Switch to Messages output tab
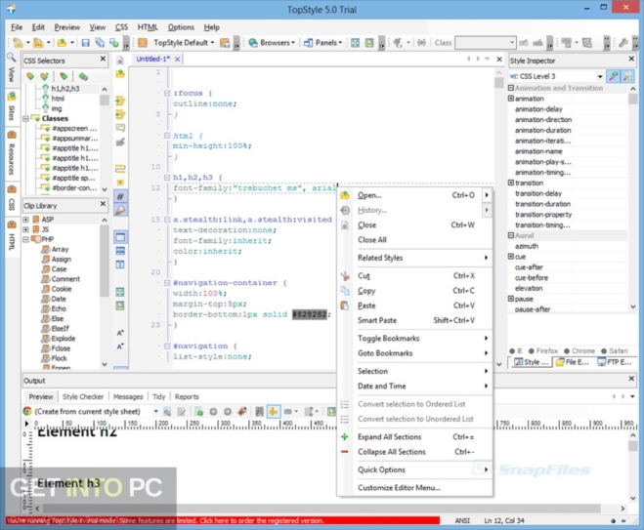This screenshot has height=530, width=644. click(128, 396)
